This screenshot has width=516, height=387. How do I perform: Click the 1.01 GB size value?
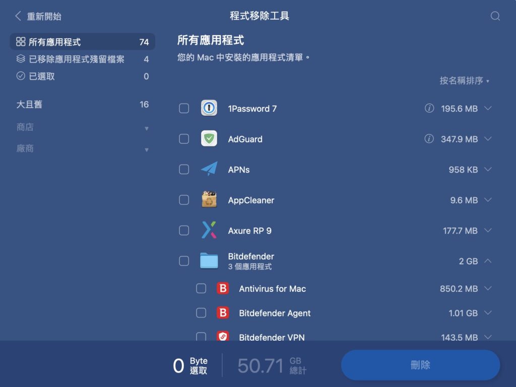[463, 313]
